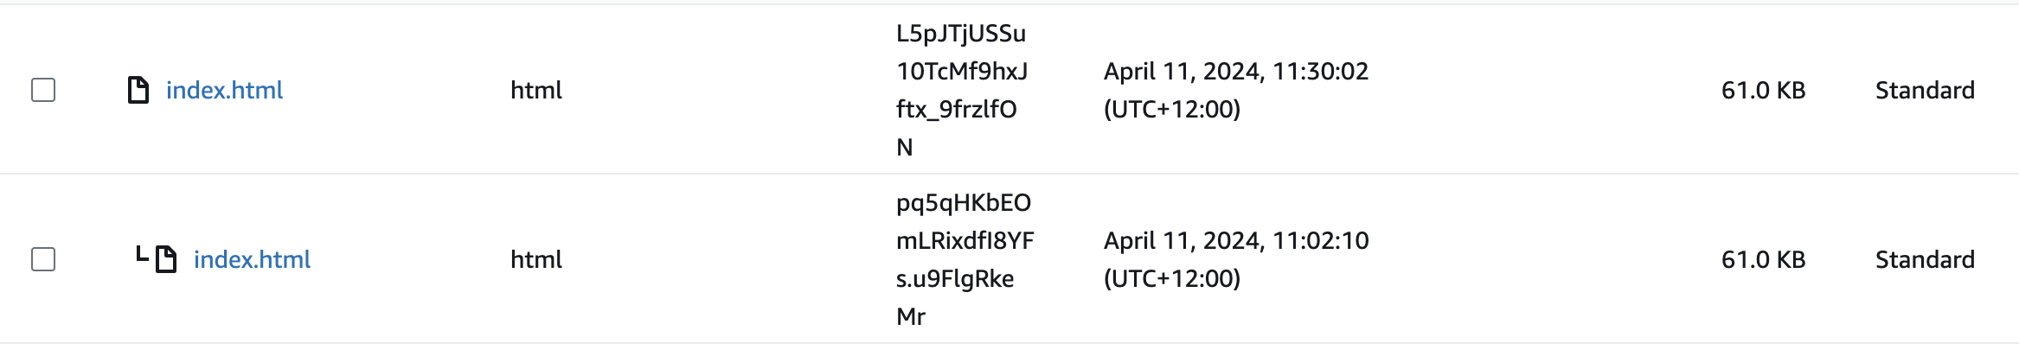This screenshot has height=356, width=2019.
Task: Open the top index.html object link
Action: pyautogui.click(x=224, y=90)
